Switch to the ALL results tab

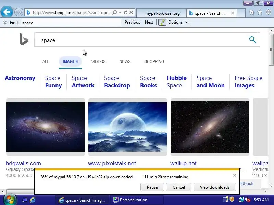click(46, 62)
